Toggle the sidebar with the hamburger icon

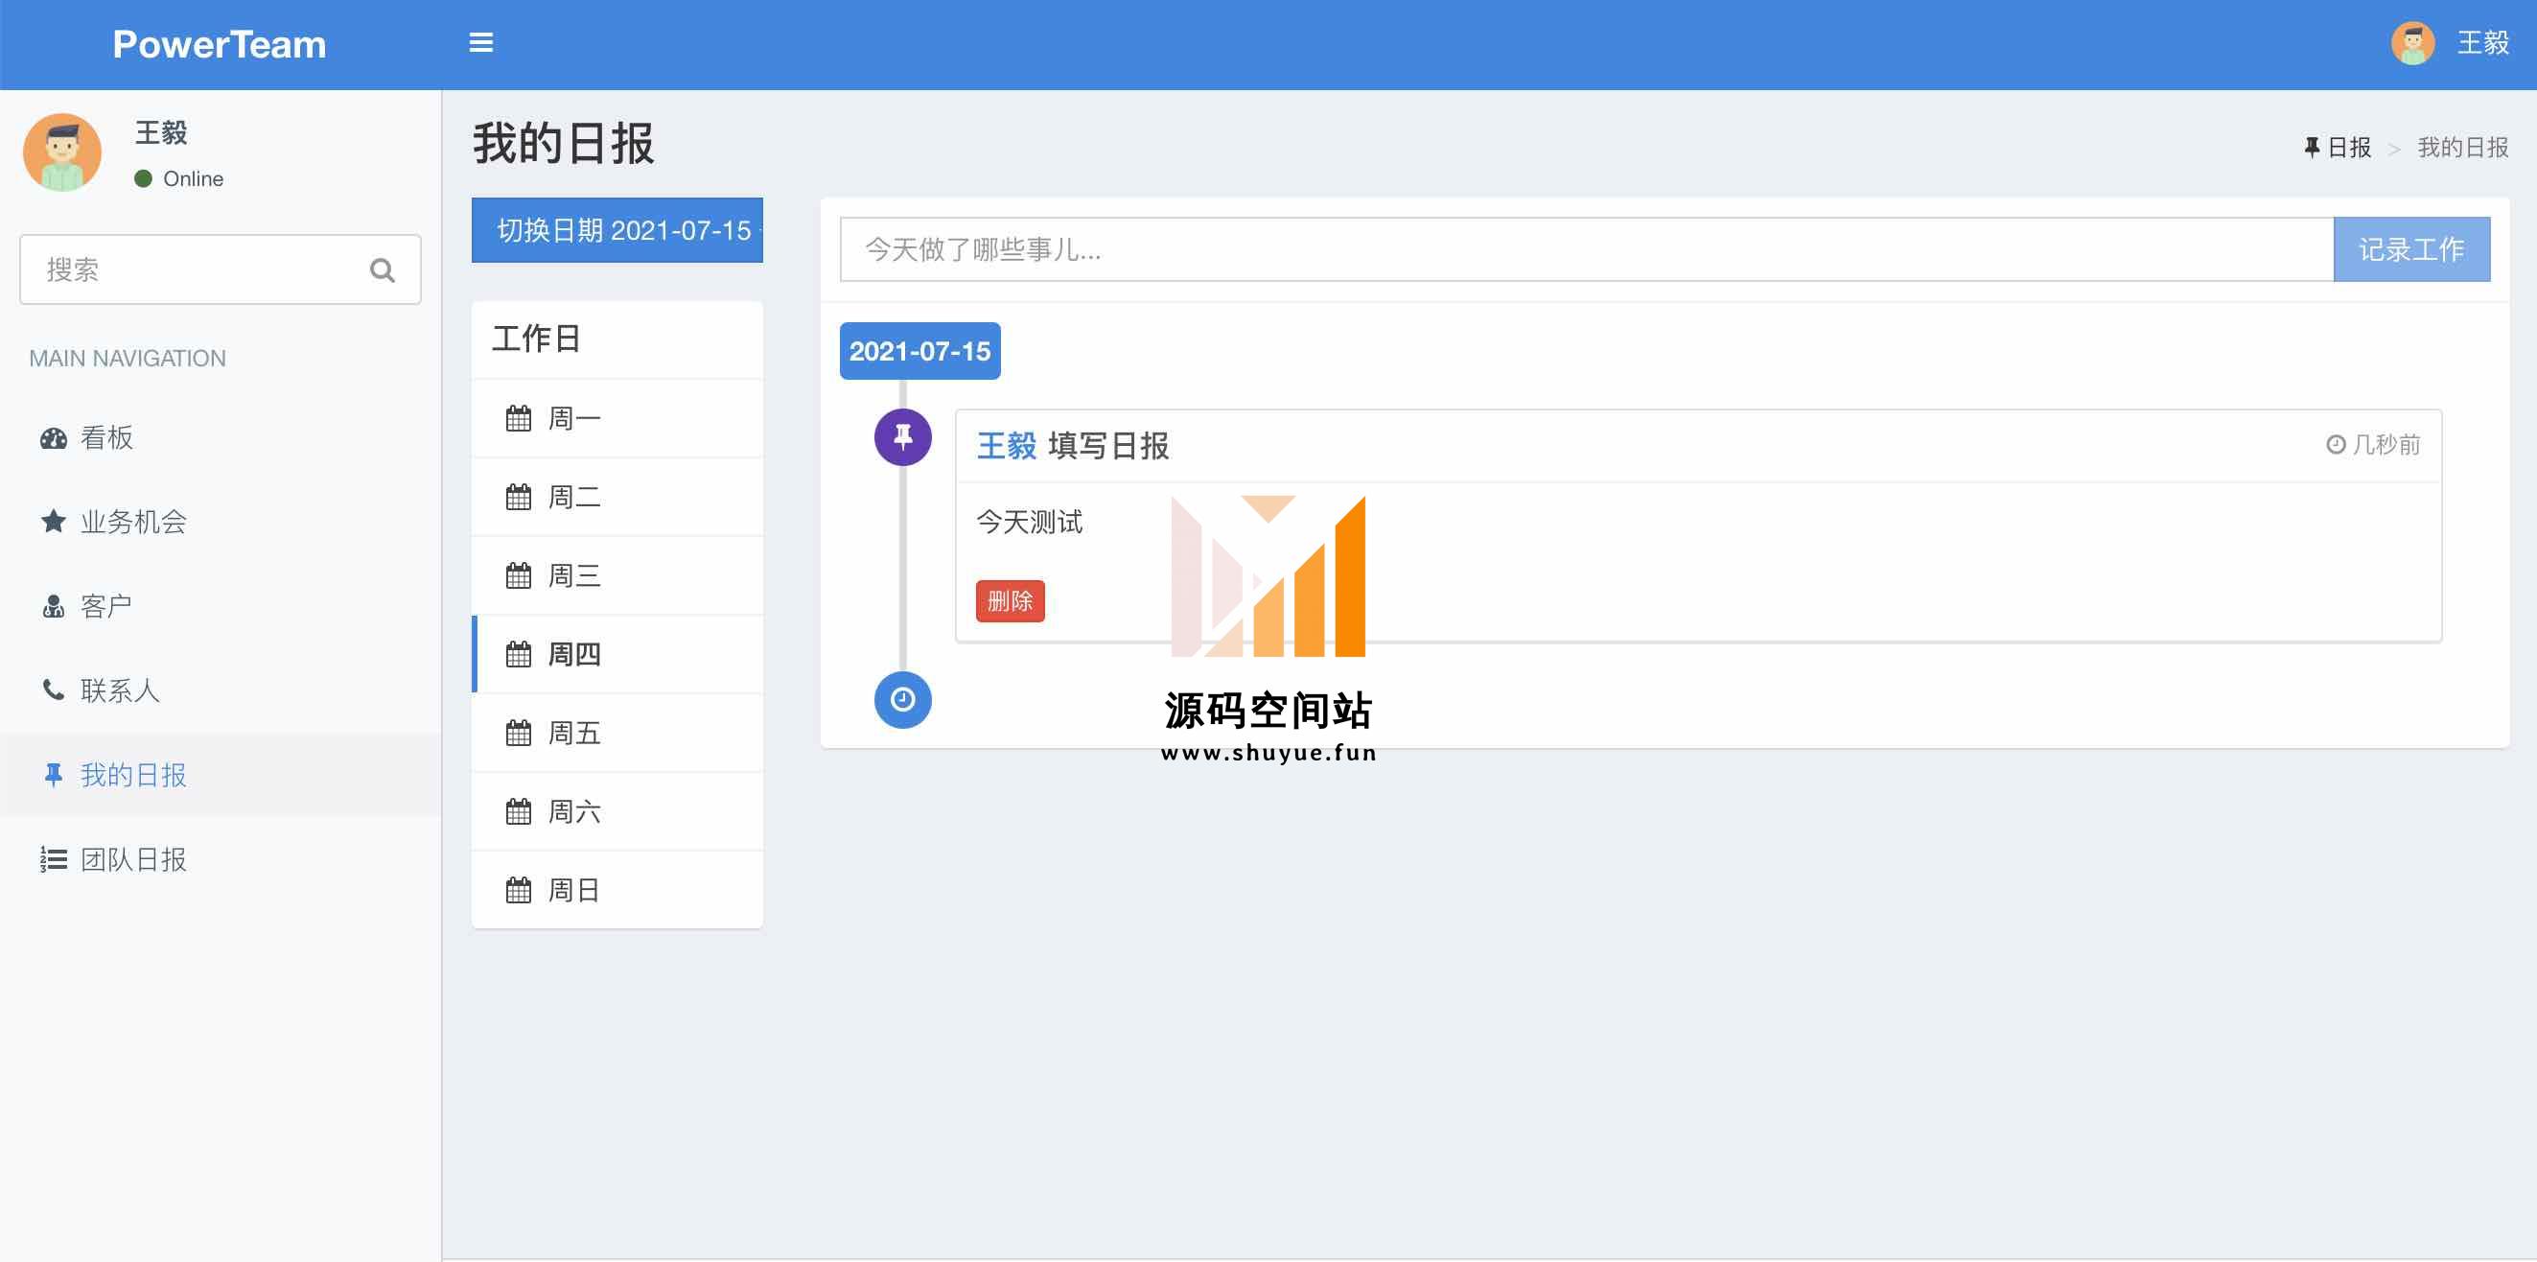click(480, 43)
